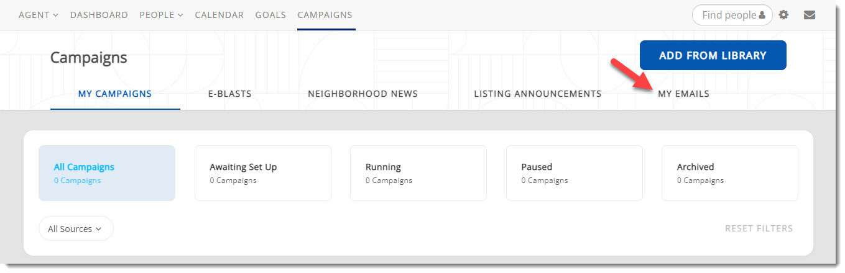Go to DASHBOARD in top navigation
This screenshot has width=845, height=273.
pyautogui.click(x=99, y=15)
